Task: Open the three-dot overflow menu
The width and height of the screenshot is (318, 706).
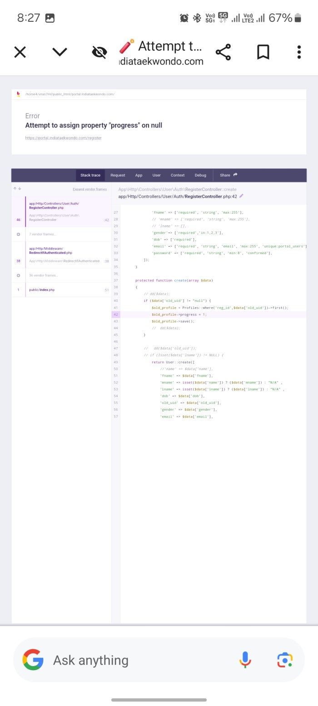Action: click(299, 52)
